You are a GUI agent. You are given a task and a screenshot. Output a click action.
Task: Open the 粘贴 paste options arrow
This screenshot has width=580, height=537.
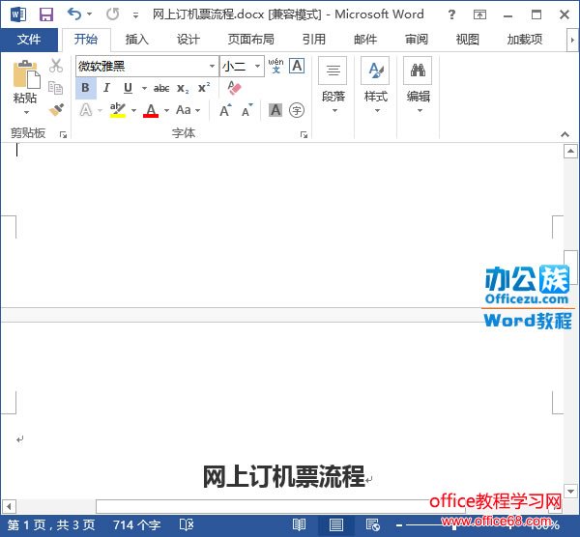pyautogui.click(x=26, y=112)
